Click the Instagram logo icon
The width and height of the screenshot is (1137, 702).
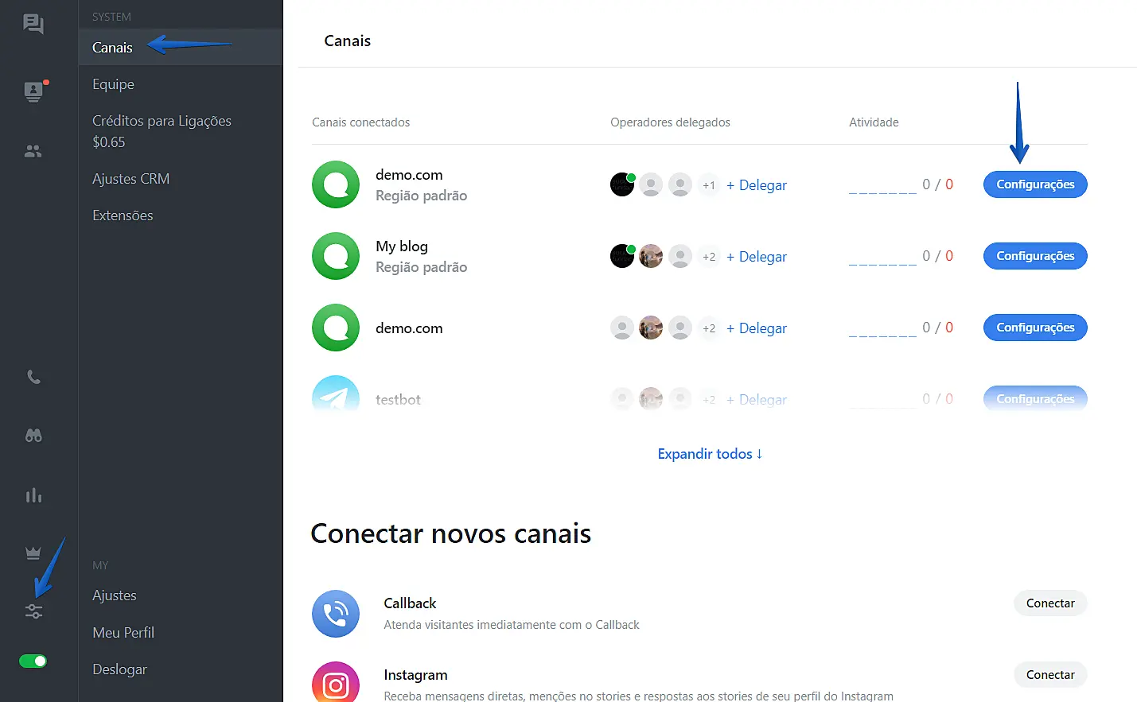point(336,682)
